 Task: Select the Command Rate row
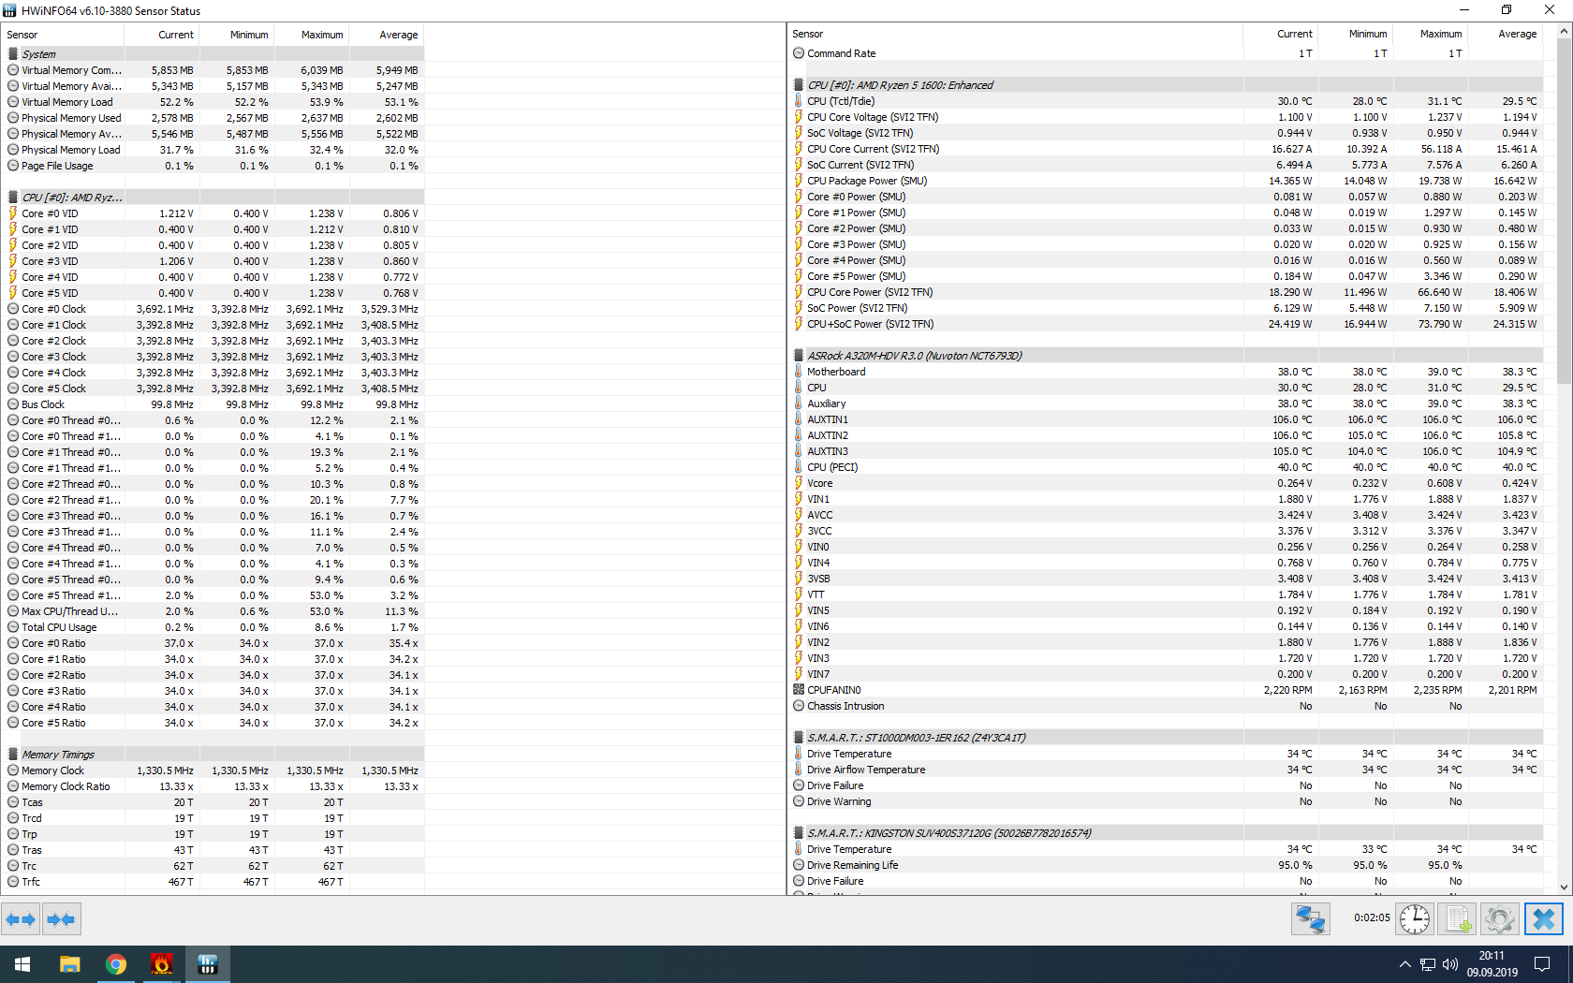pyautogui.click(x=1167, y=53)
